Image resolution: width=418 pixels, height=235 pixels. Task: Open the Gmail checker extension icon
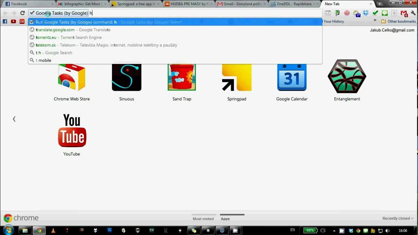(x=404, y=13)
